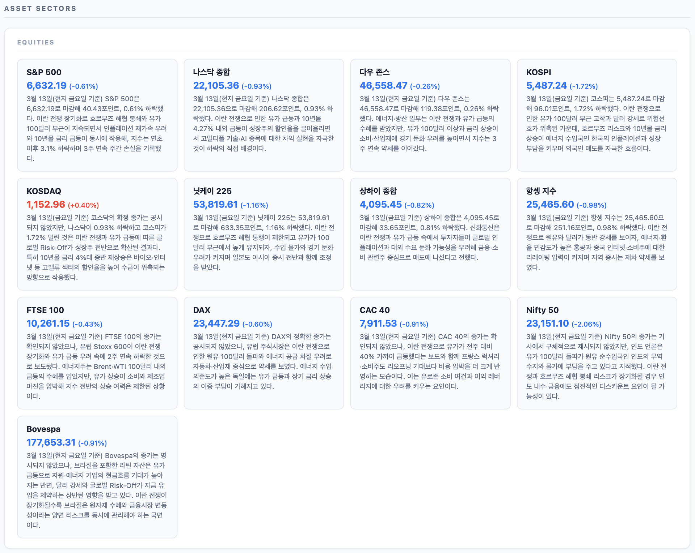
Task: Open the KOSDAQ card title
Action: 44,191
